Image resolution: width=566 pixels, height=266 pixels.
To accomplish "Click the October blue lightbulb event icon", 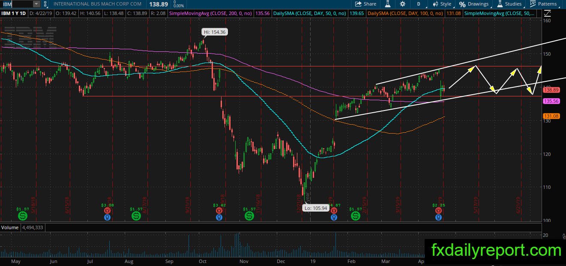I will [x=219, y=217].
